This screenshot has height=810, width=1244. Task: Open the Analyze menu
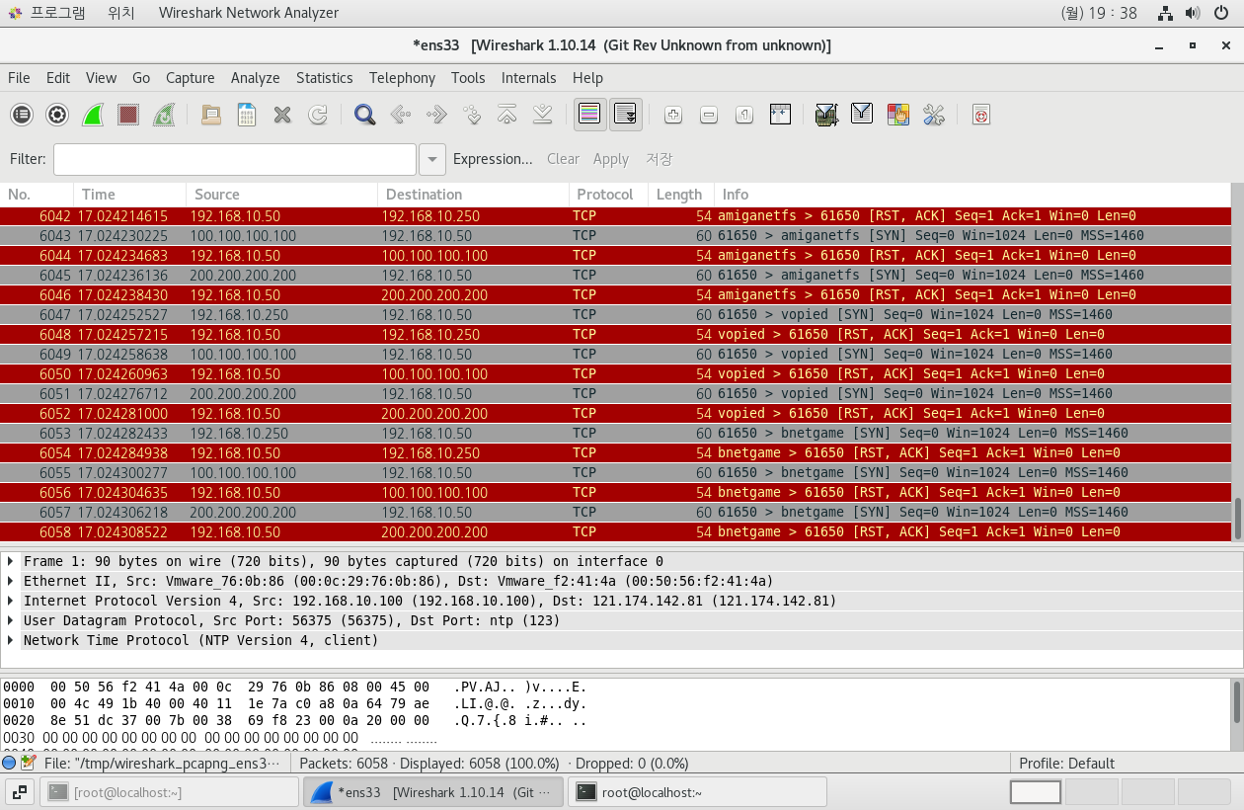click(x=256, y=77)
